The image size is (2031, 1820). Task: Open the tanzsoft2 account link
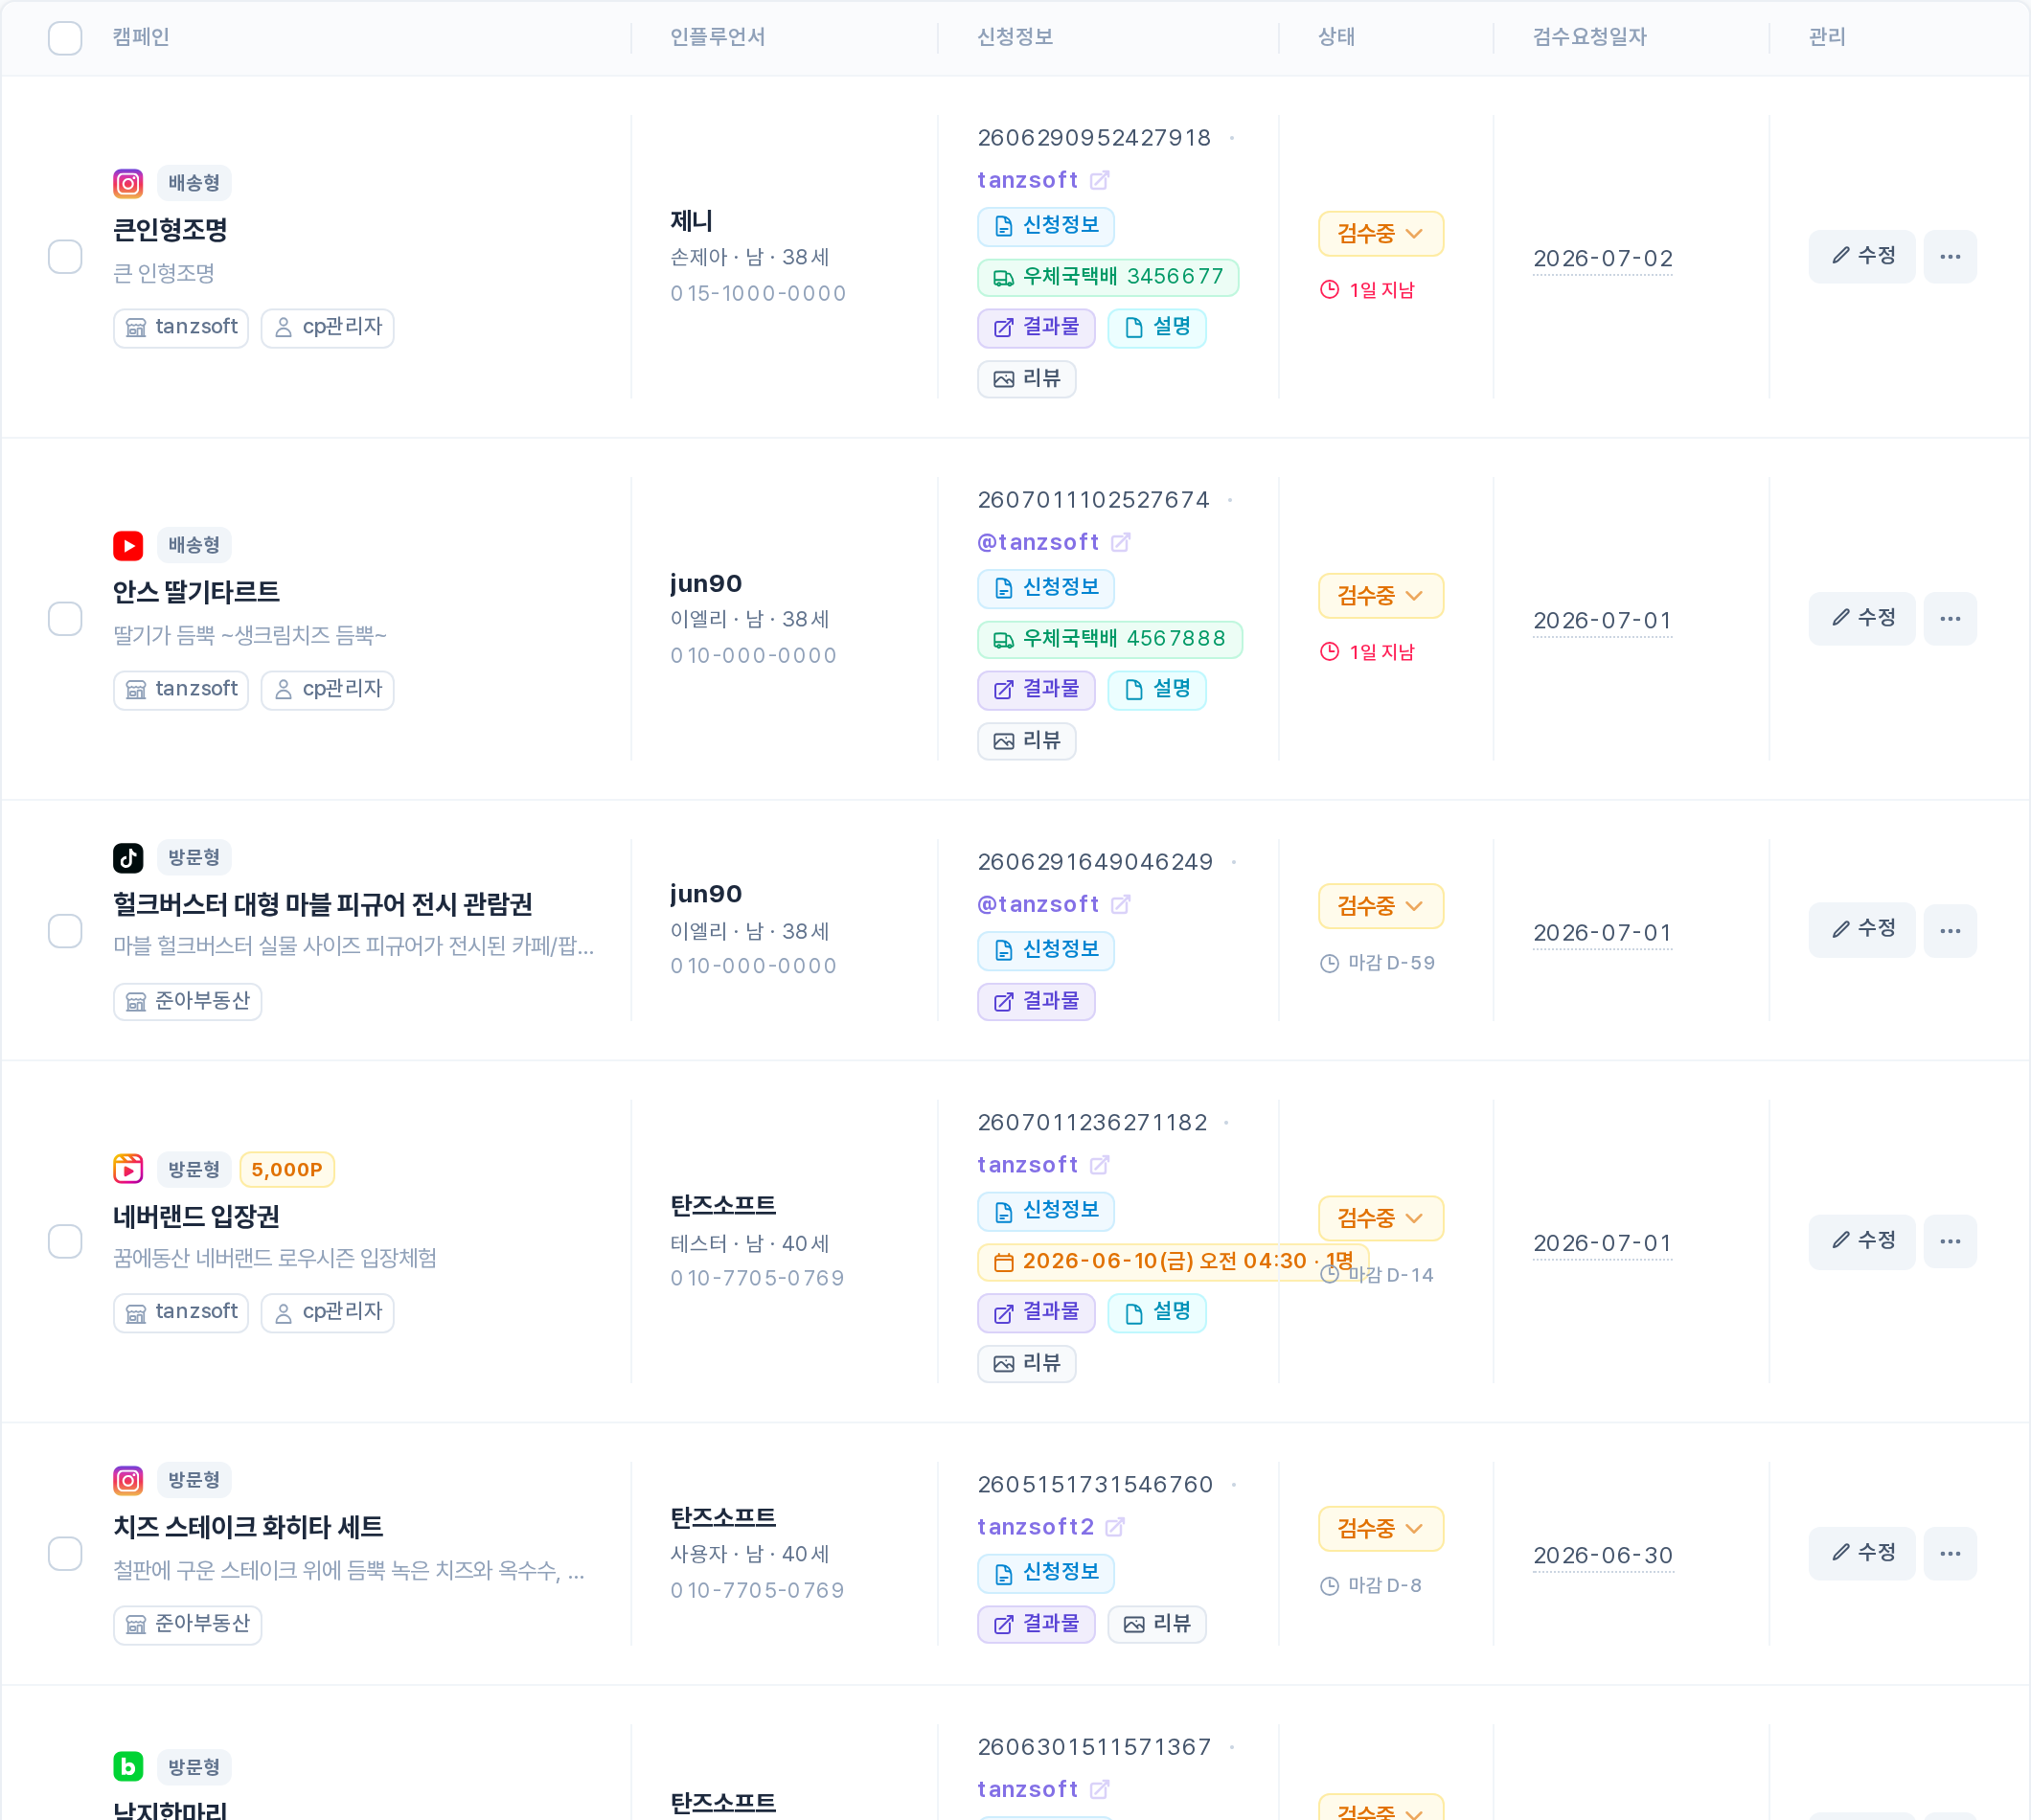[1036, 1528]
